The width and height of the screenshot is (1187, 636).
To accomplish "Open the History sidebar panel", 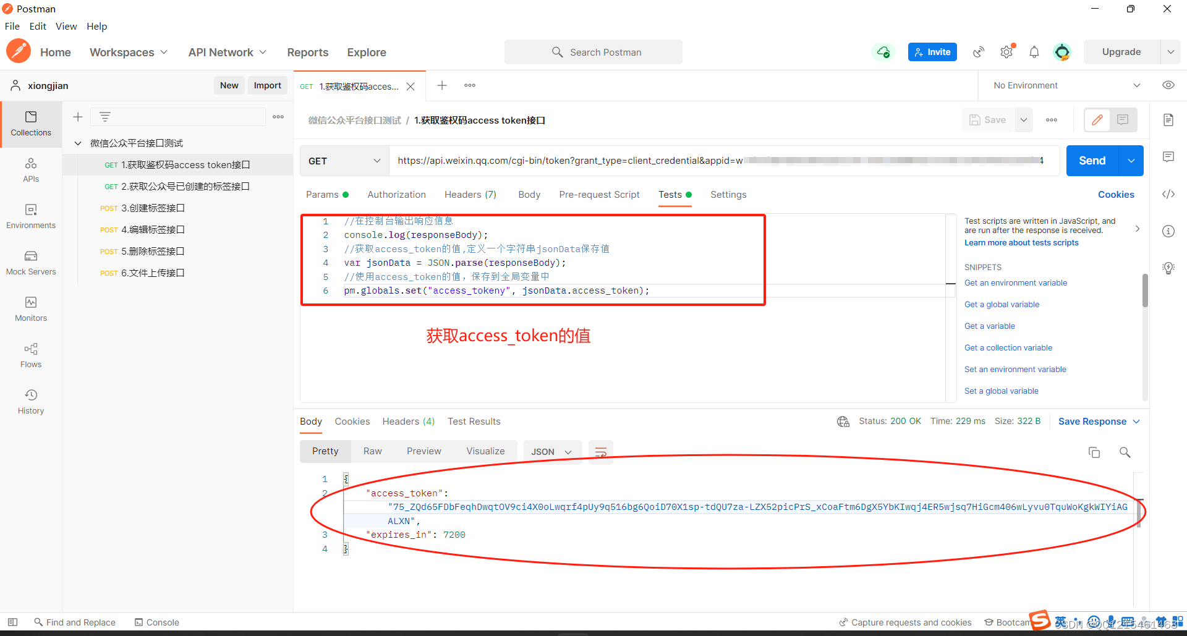I will pos(31,402).
